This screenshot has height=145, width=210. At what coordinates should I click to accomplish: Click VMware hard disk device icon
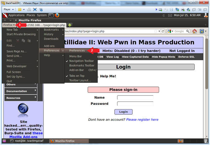pyautogui.click(x=160, y=10)
